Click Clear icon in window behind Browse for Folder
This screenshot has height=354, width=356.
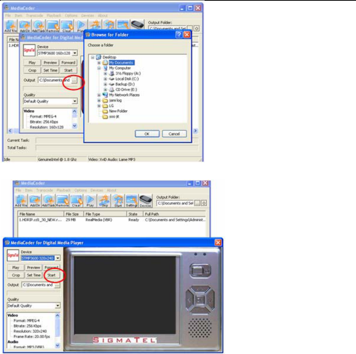pyautogui.click(x=67, y=26)
